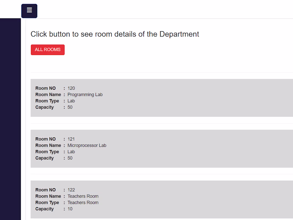Select the capacity value 10
293x220 pixels.
coord(70,209)
